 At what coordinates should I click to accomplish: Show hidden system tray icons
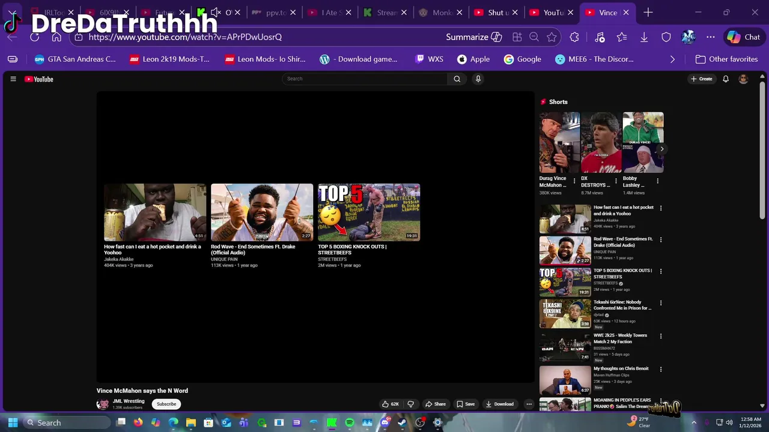click(x=694, y=422)
